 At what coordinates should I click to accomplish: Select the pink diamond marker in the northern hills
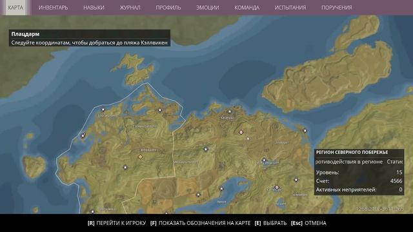241,132
